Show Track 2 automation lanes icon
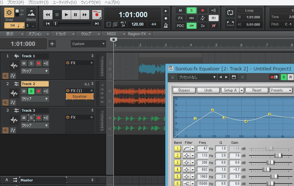 pyautogui.click(x=13, y=102)
